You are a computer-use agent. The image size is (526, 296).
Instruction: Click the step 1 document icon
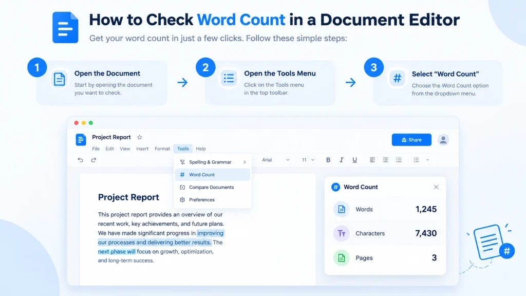click(60, 79)
